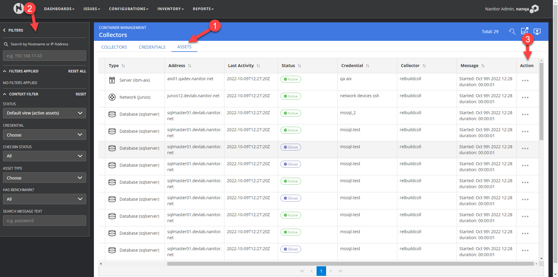Click the CSV export icon
The image size is (558, 277).
pyautogui.click(x=524, y=31)
